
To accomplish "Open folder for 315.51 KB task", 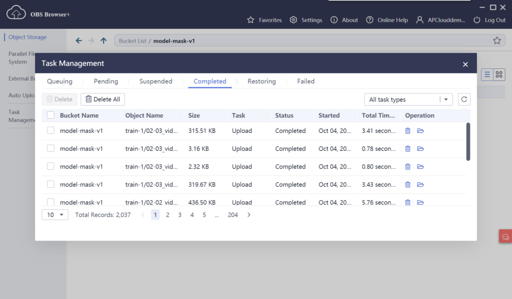I will pos(420,131).
